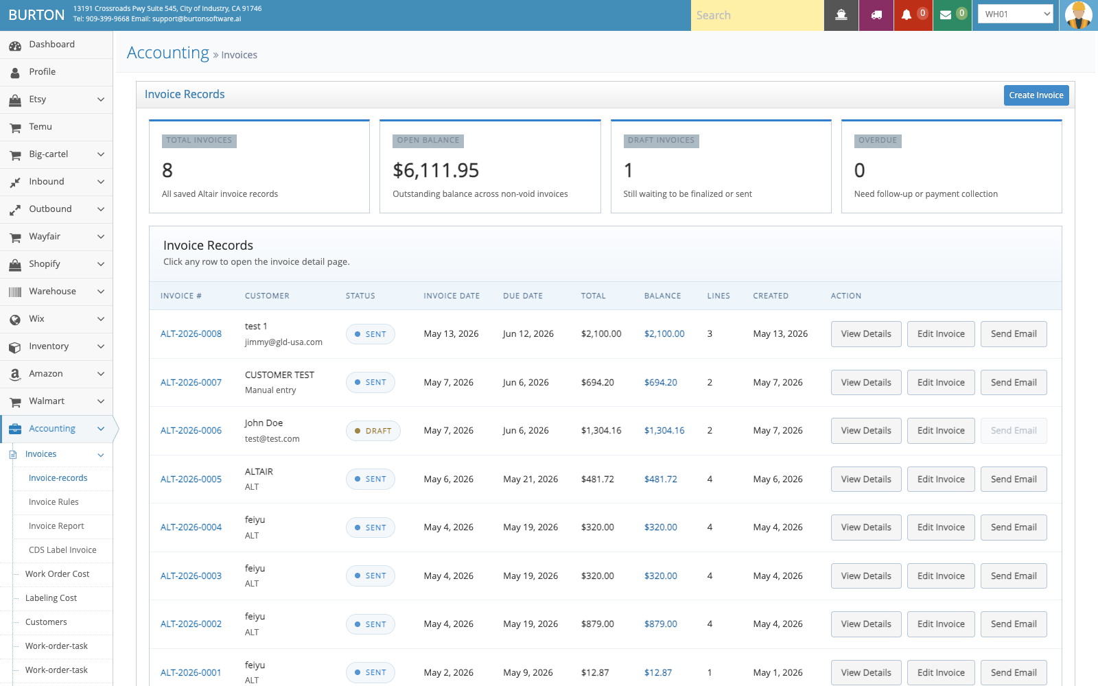Open Work Order Cost in sidebar
This screenshot has height=686, width=1098.
(58, 574)
